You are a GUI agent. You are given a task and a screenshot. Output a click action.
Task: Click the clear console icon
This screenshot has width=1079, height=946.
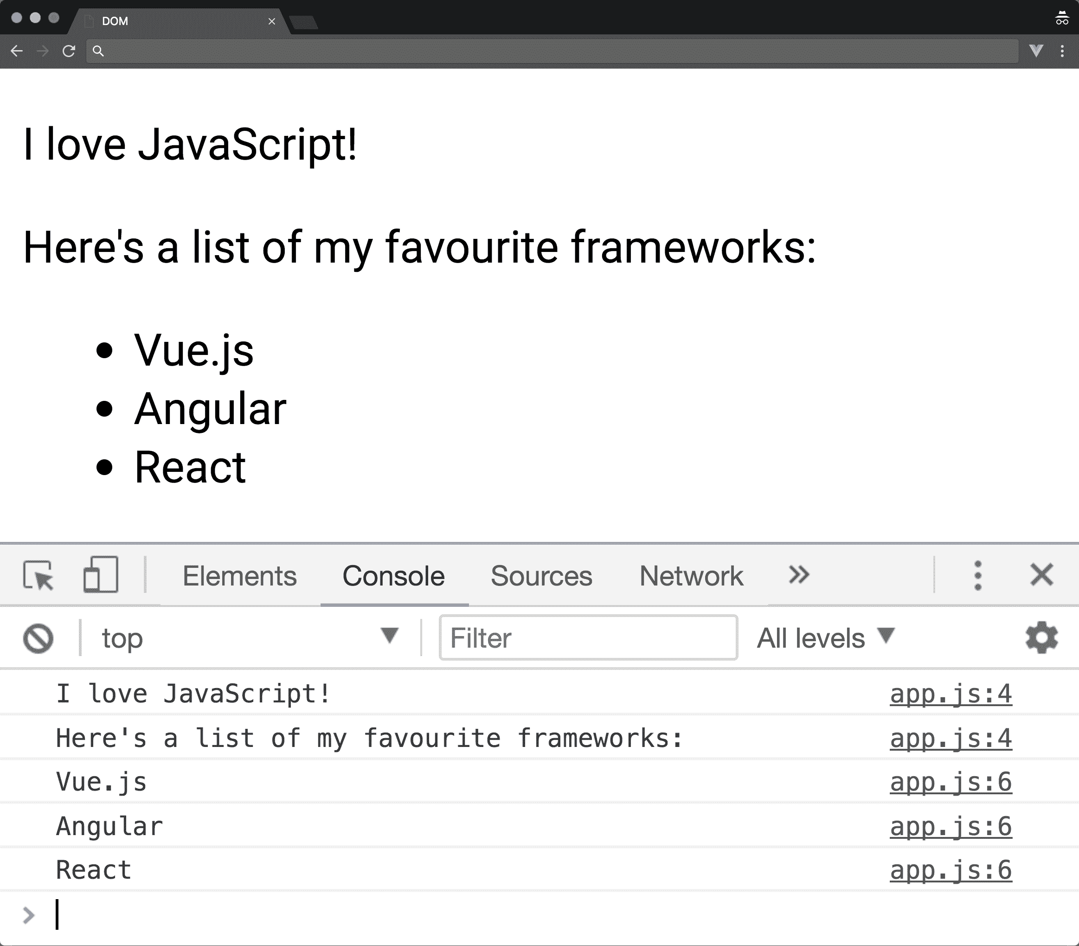(38, 638)
